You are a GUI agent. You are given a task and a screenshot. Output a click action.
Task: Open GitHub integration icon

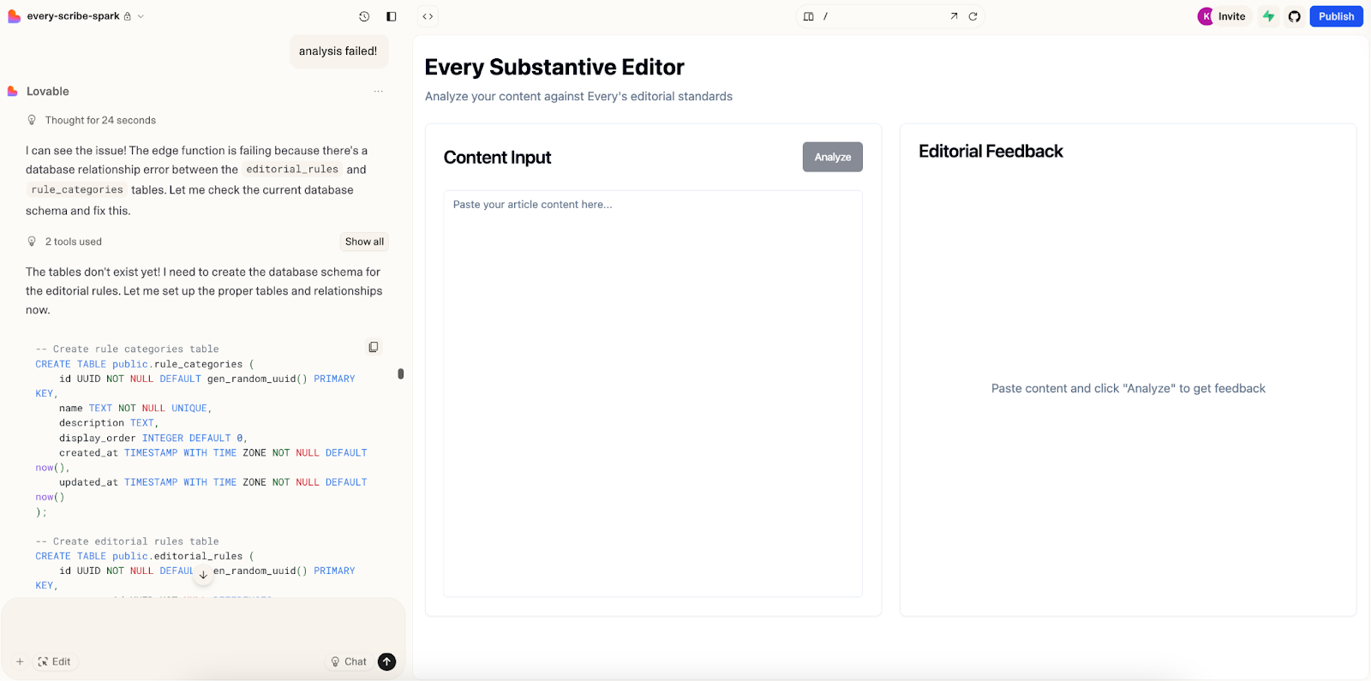[x=1295, y=16]
